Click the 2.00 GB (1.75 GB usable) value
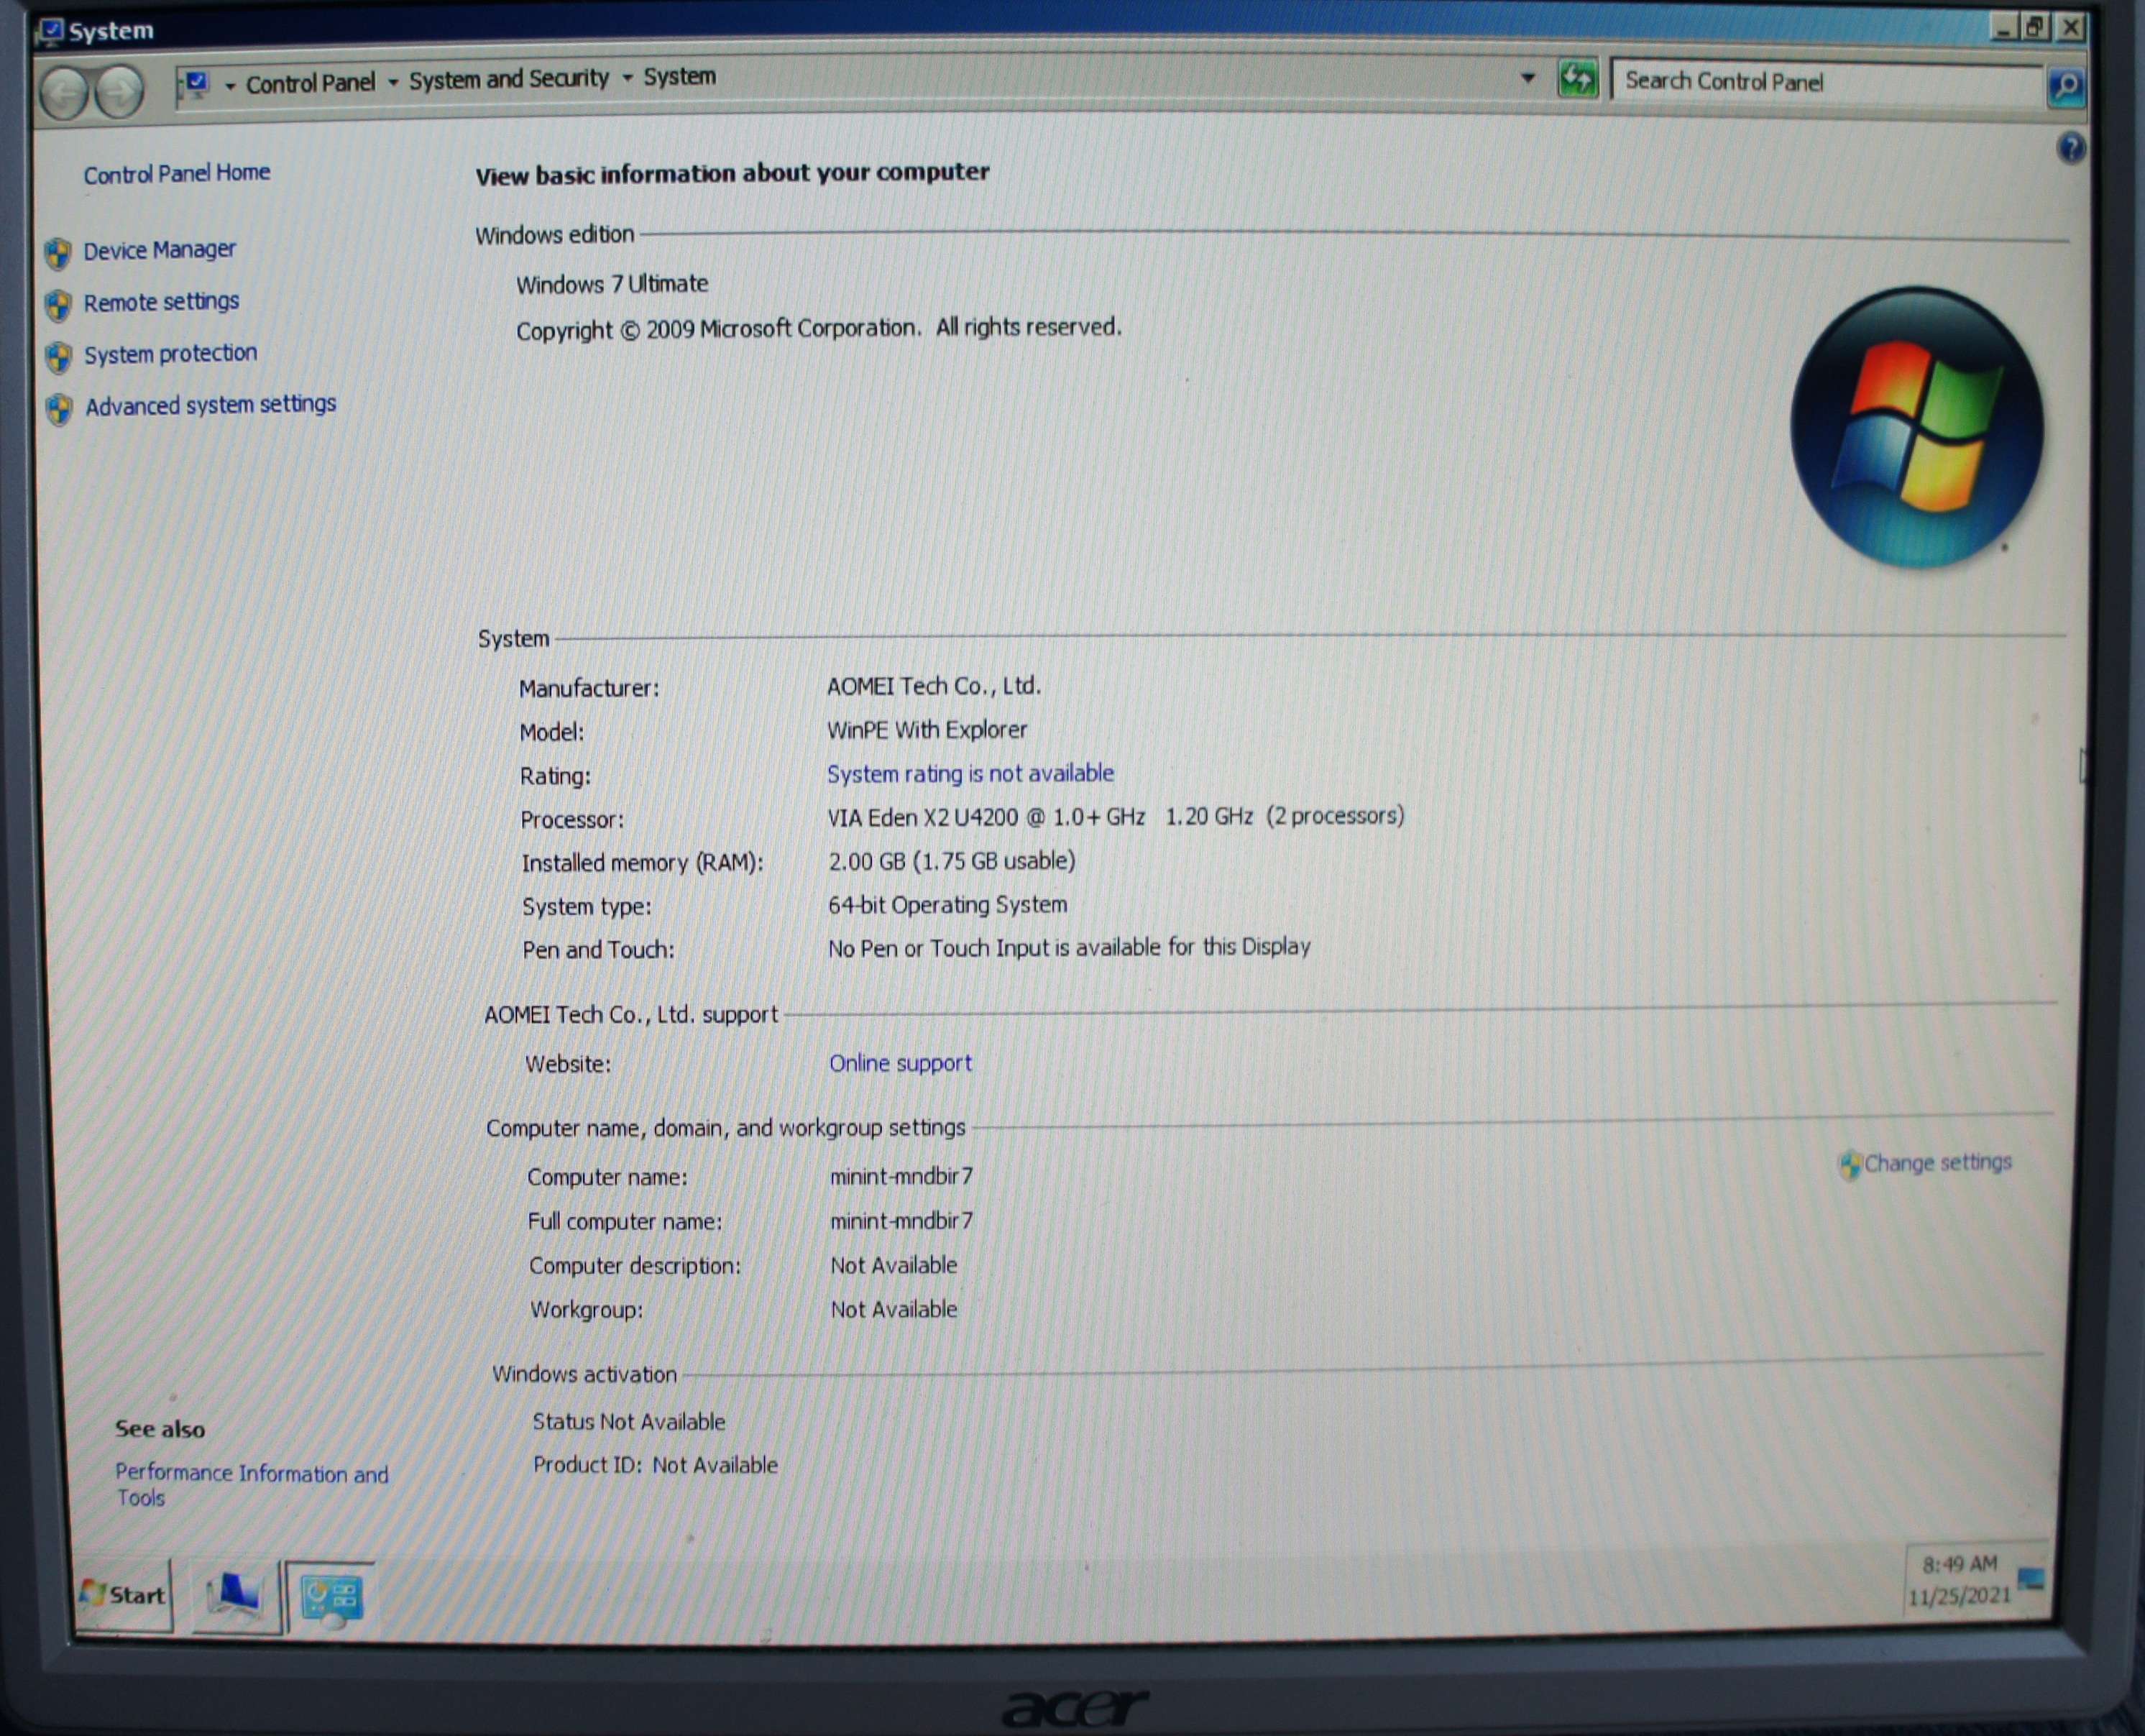 coord(951,861)
